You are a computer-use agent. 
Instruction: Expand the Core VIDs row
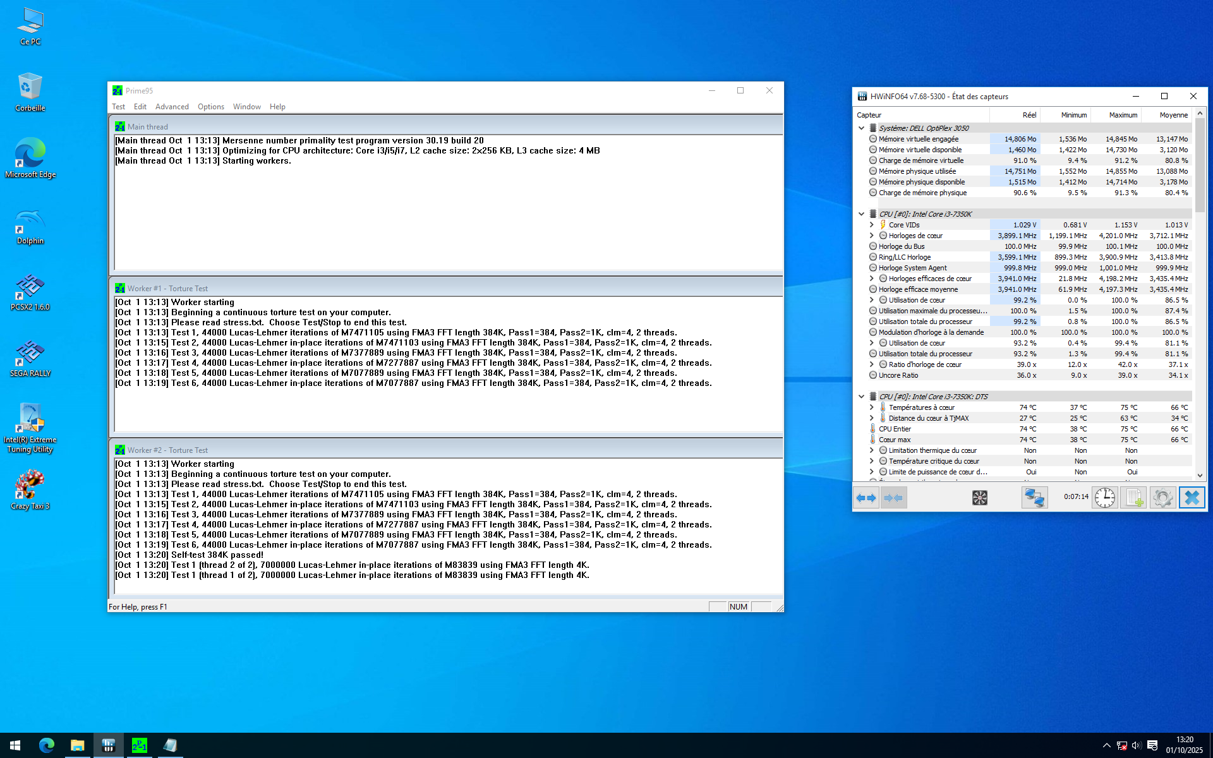872,225
